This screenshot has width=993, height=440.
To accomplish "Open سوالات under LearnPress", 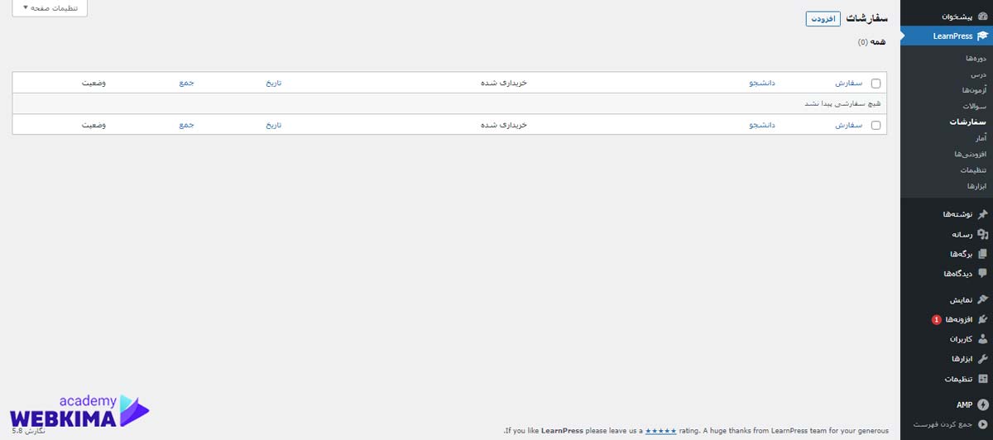I will point(974,107).
